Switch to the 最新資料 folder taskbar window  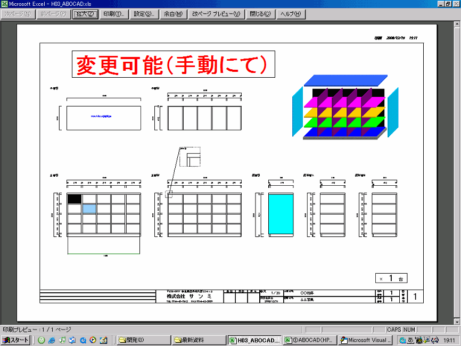[199, 340]
